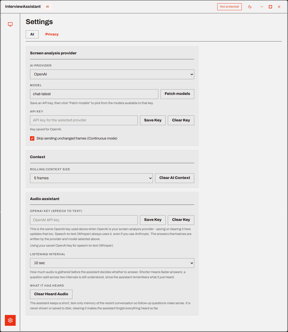Click the Settings page heading

tap(39, 22)
